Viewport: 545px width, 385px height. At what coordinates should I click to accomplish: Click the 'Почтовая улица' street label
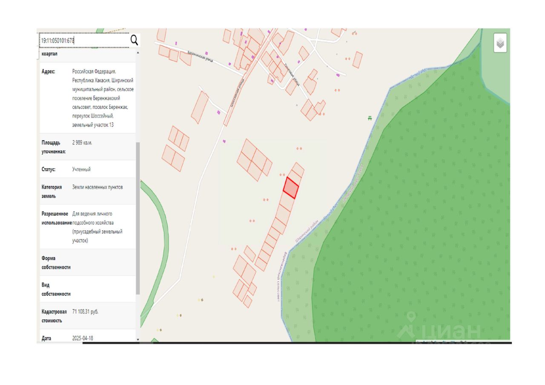tap(292, 75)
